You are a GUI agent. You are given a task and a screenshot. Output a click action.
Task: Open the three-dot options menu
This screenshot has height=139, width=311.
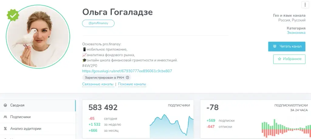point(305,5)
